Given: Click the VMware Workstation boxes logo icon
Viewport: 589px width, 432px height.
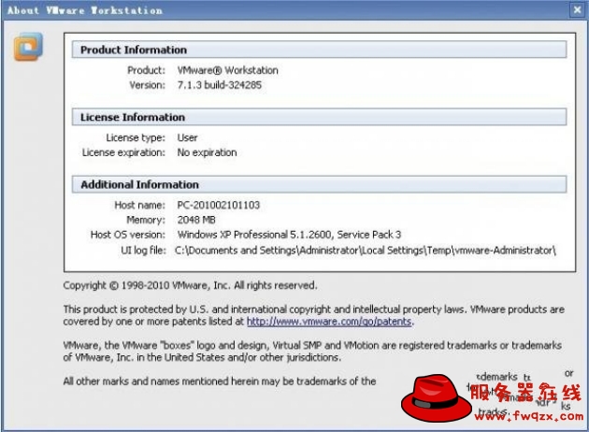Looking at the screenshot, I should pyautogui.click(x=28, y=47).
